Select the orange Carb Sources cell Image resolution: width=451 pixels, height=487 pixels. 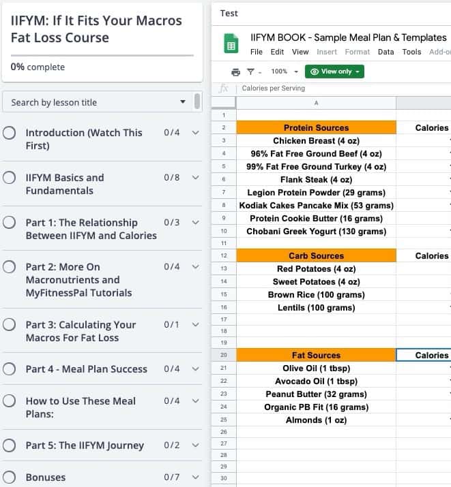(317, 255)
